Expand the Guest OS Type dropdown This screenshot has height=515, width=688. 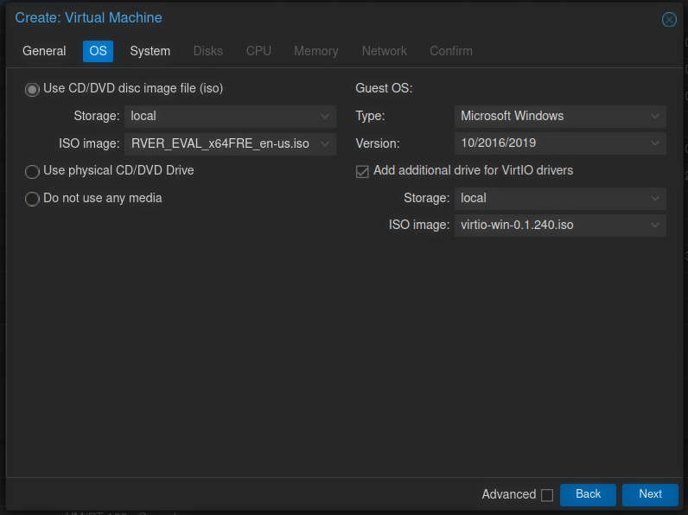click(654, 117)
